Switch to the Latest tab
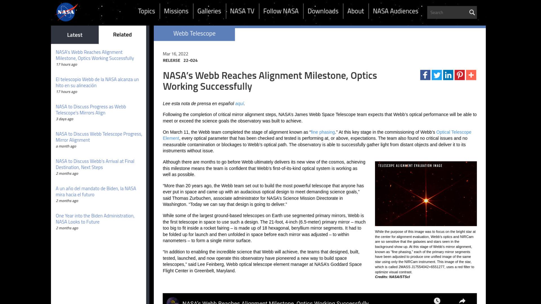This screenshot has width=541, height=304. [x=75, y=35]
